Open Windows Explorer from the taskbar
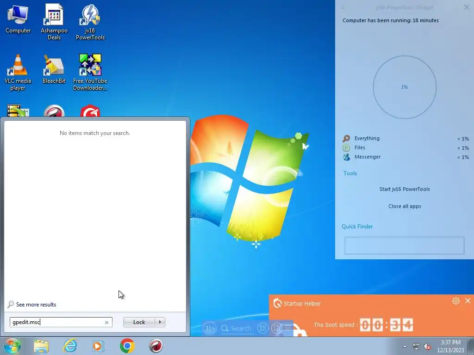Screen dimensions: 474x355 41,346
